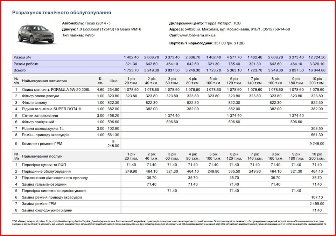Viewport: 336px width, 236px height.
Task: Click the '1 рік 20 т.км.' parts table header
Action: (x=131, y=81)
